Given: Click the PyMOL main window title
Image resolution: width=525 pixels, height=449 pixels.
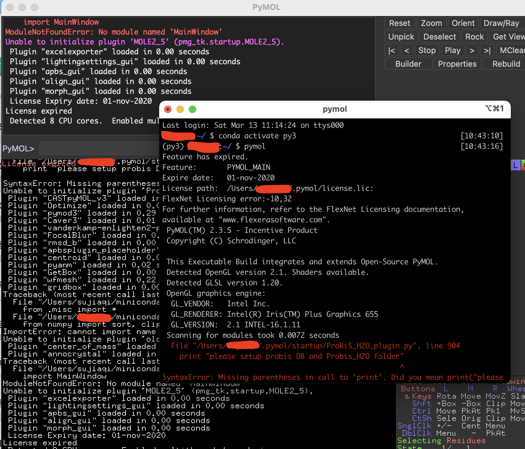Looking at the screenshot, I should pyautogui.click(x=267, y=7).
